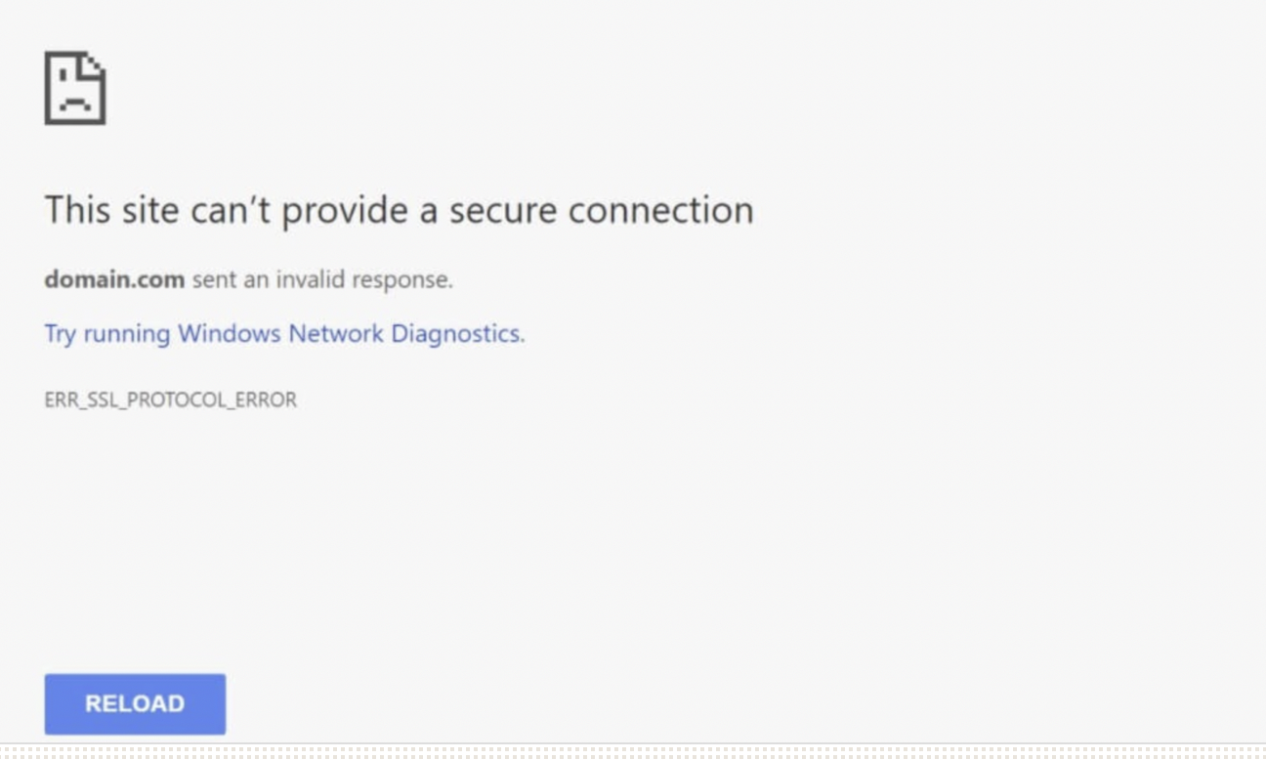Click the ERR_SSL_PROTOCOL_ERROR error code text
The image size is (1266, 760).
pos(171,400)
